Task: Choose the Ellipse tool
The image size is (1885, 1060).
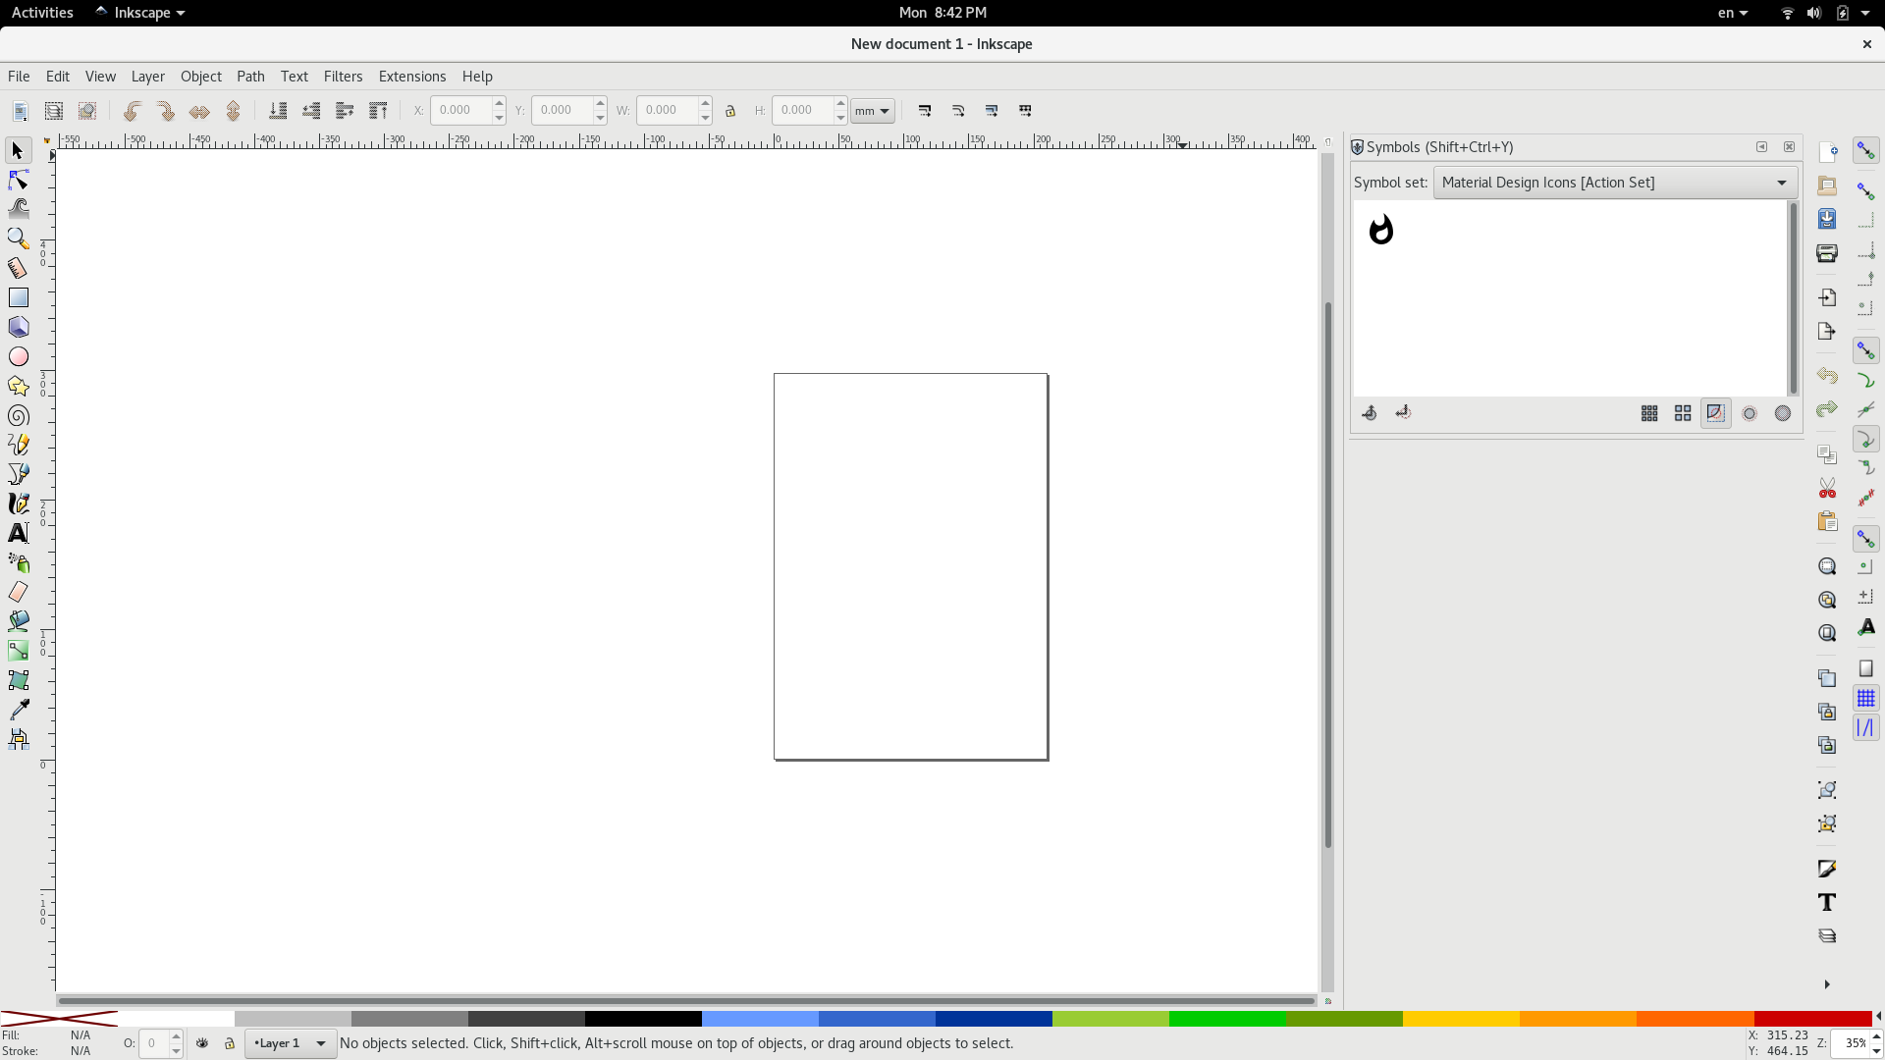Action: click(x=18, y=356)
